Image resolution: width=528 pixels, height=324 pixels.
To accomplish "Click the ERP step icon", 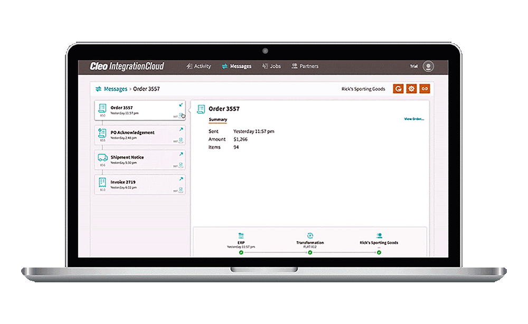I will pos(241,235).
